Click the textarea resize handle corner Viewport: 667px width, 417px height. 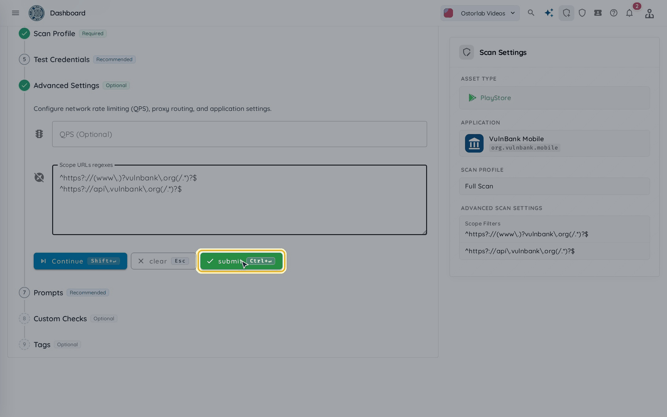[x=425, y=232]
